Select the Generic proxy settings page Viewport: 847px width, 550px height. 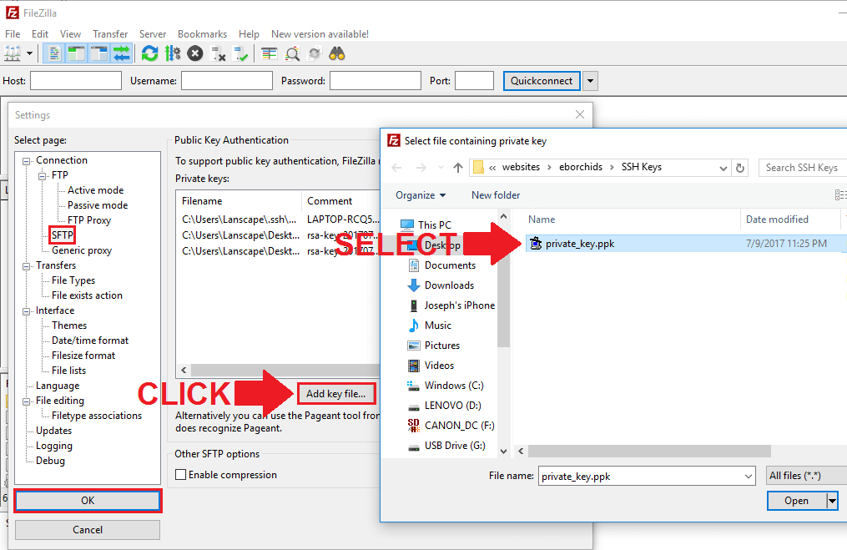tap(82, 250)
